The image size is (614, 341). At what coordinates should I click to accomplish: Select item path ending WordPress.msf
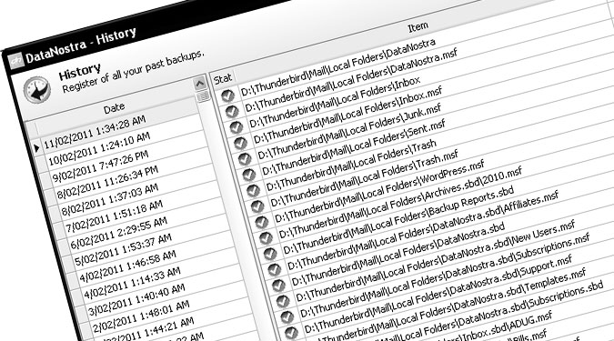click(x=379, y=192)
